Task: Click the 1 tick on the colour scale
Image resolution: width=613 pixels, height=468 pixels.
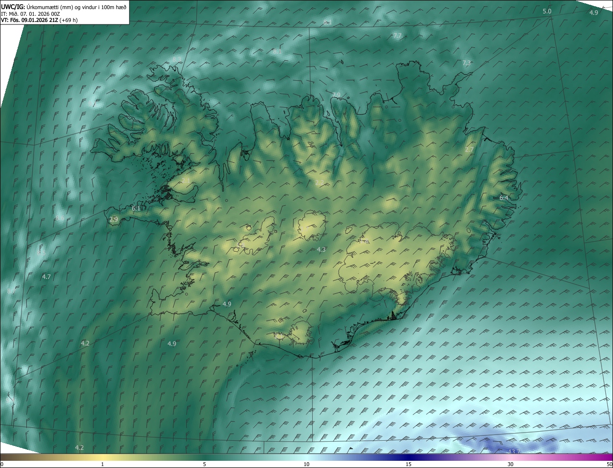Action: click(102, 464)
